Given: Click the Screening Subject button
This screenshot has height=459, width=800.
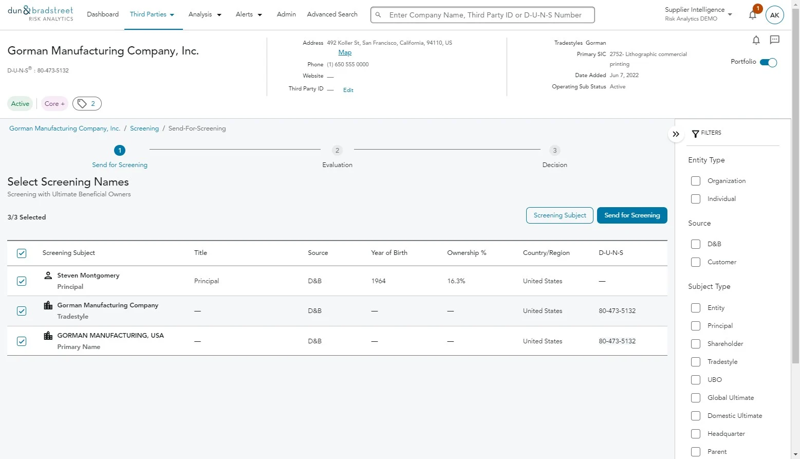Looking at the screenshot, I should pyautogui.click(x=560, y=215).
